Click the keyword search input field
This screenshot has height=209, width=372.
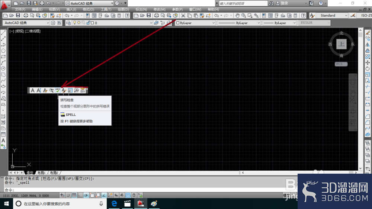click(x=243, y=3)
